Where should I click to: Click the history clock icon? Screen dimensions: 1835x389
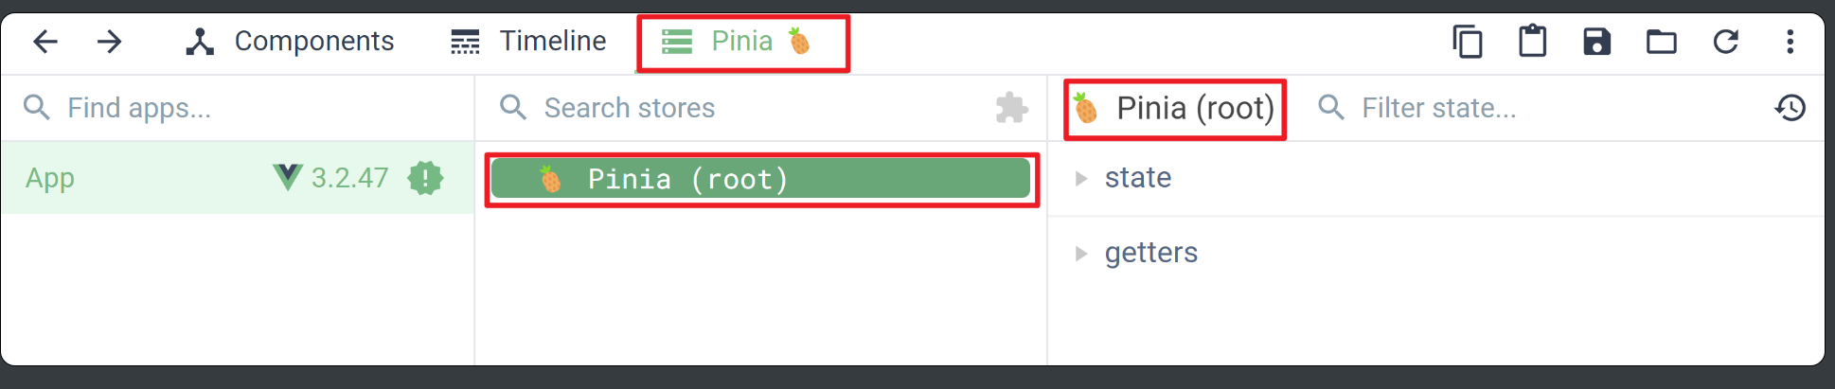[x=1790, y=108]
